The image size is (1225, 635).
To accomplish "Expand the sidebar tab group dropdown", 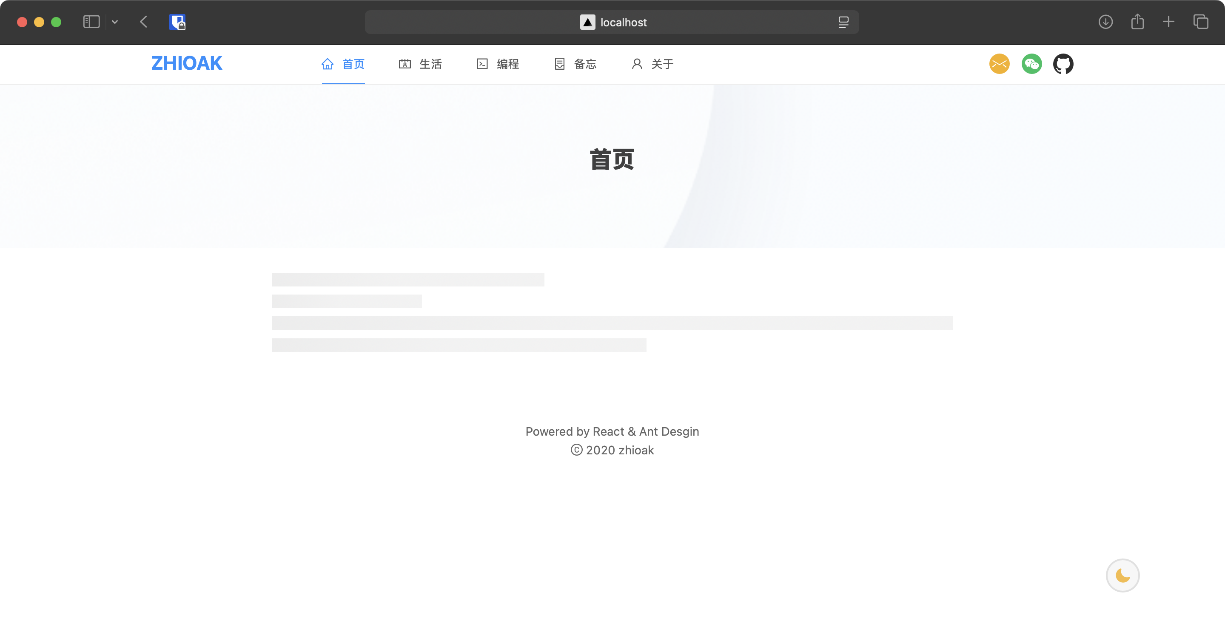I will [114, 22].
